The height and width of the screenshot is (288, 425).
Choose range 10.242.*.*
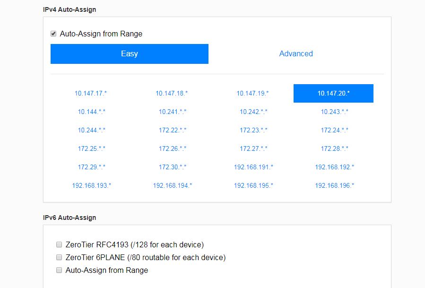253,112
